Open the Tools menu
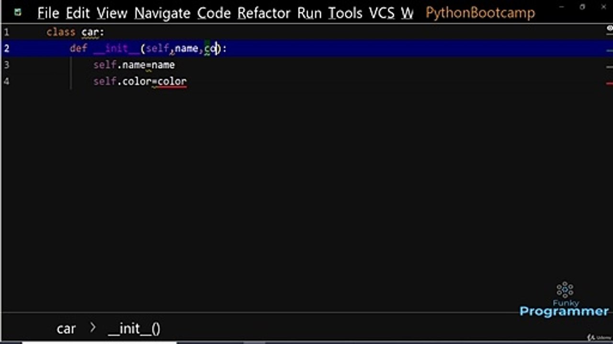Viewport: 613px width, 344px height. (345, 13)
